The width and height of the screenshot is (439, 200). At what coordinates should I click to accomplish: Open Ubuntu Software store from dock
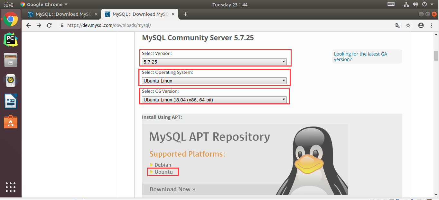pos(11,122)
